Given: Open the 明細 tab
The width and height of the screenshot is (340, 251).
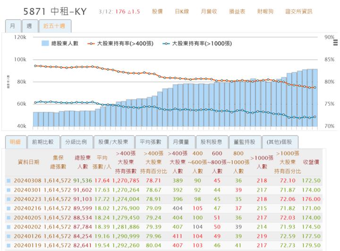Looking at the screenshot, I should [x=16, y=142].
